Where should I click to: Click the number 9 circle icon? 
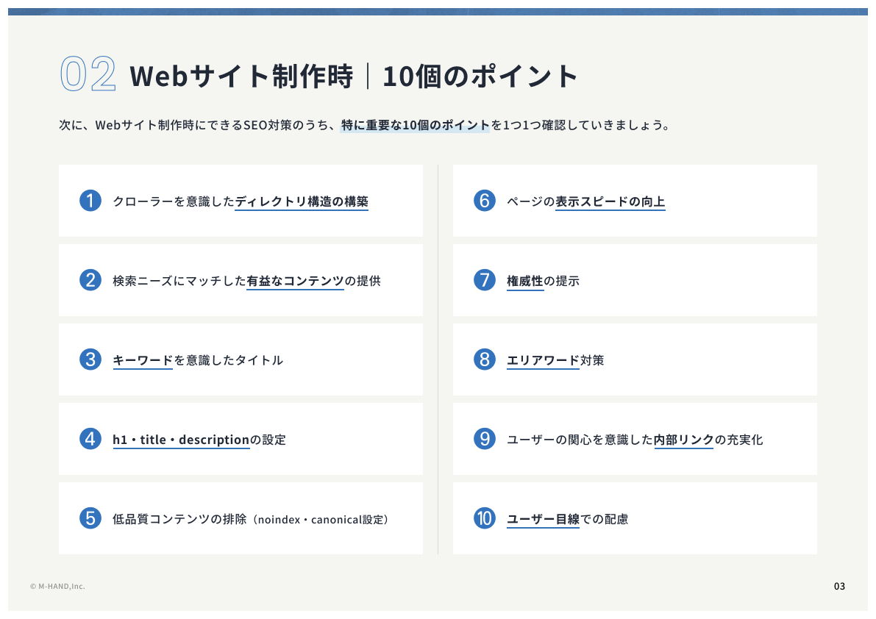tap(484, 439)
